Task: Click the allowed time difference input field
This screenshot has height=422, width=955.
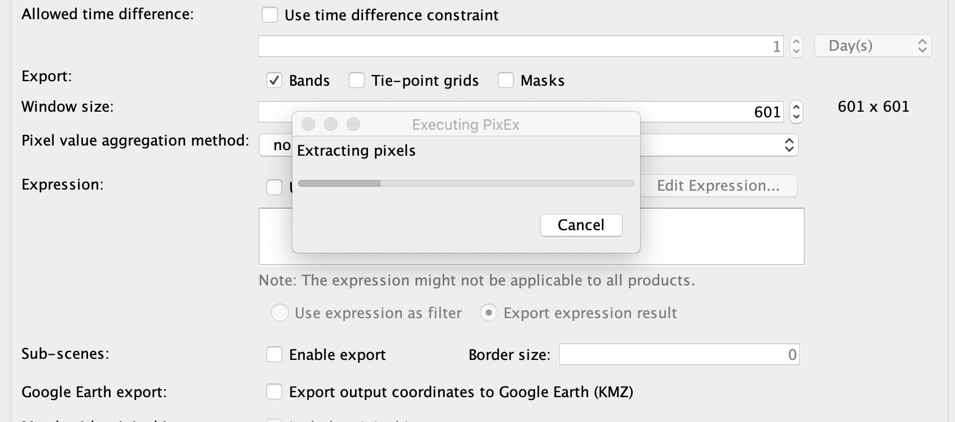Action: tap(521, 46)
